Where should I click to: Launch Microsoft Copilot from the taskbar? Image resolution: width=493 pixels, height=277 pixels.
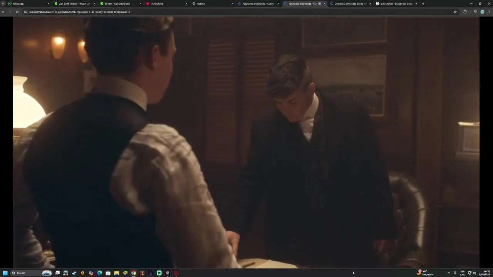pyautogui.click(x=91, y=273)
